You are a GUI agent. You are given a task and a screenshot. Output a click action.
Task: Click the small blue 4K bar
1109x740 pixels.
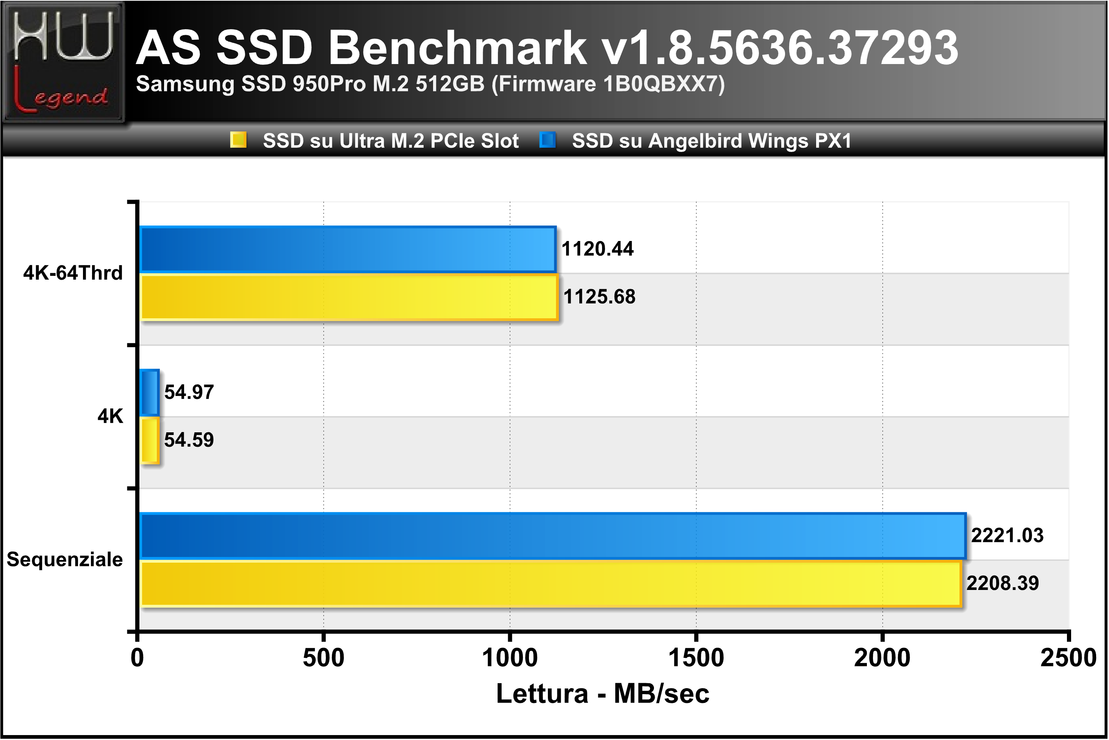click(x=150, y=393)
